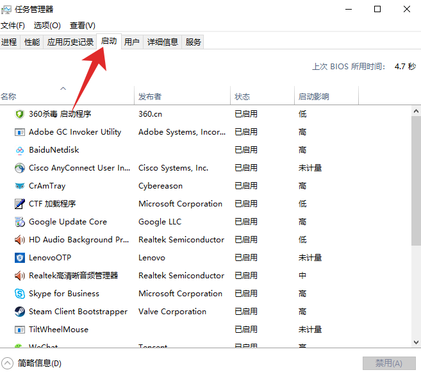
Task: Select the BaiduNetdisk entry name
Action: coord(54,150)
